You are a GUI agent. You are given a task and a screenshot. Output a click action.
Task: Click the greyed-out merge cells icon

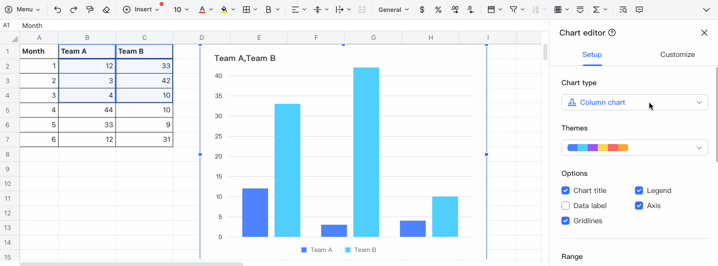(362, 10)
